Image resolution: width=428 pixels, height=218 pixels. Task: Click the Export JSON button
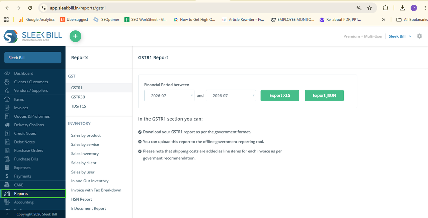click(324, 96)
